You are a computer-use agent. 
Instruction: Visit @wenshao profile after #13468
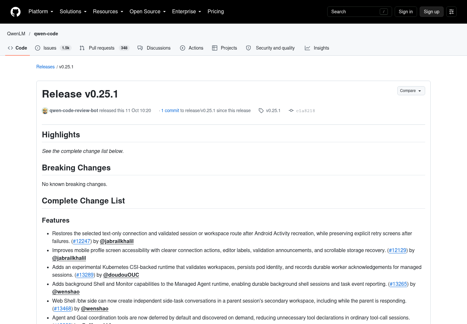(x=95, y=309)
